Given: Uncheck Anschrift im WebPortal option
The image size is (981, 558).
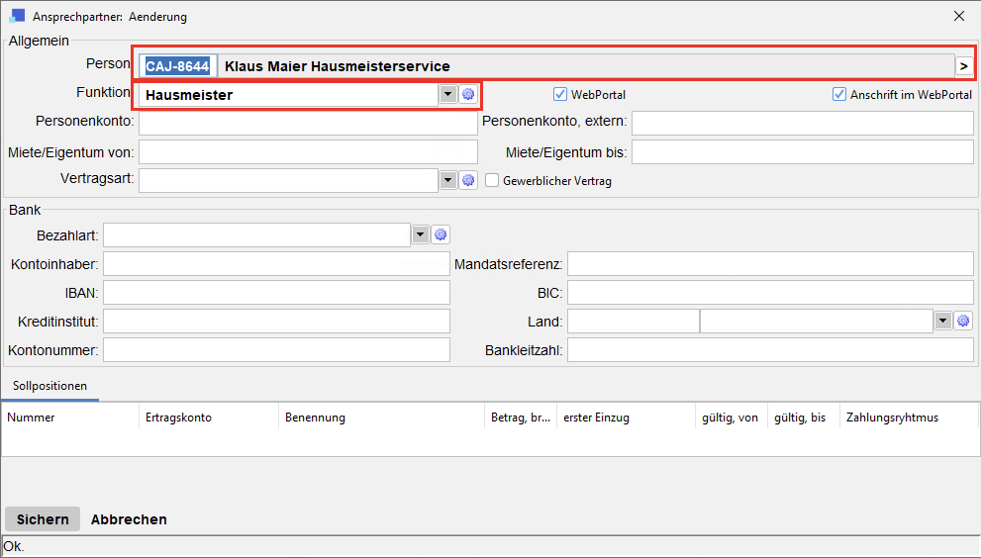Looking at the screenshot, I should click(839, 95).
